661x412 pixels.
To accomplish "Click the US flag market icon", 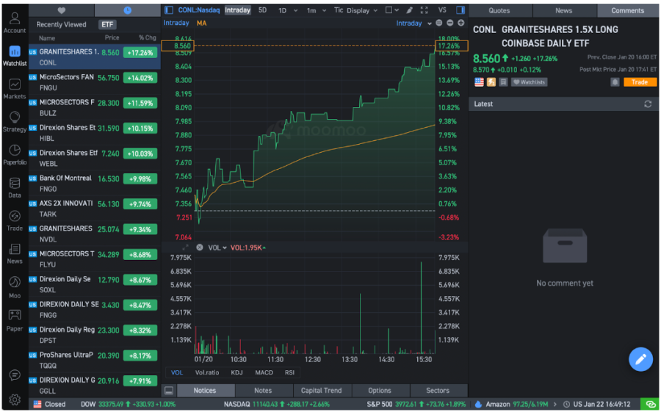I will tap(479, 82).
